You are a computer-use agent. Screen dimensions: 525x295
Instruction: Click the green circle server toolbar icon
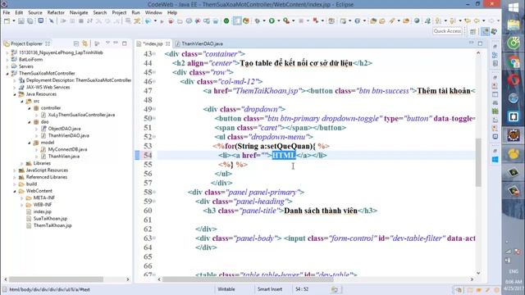(x=226, y=21)
